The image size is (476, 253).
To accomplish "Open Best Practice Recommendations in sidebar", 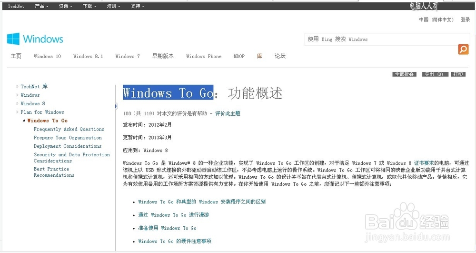I will tap(54, 172).
